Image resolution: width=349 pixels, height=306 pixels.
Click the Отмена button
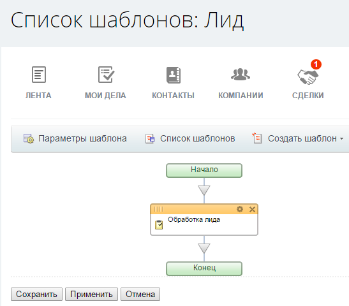pos(140,295)
